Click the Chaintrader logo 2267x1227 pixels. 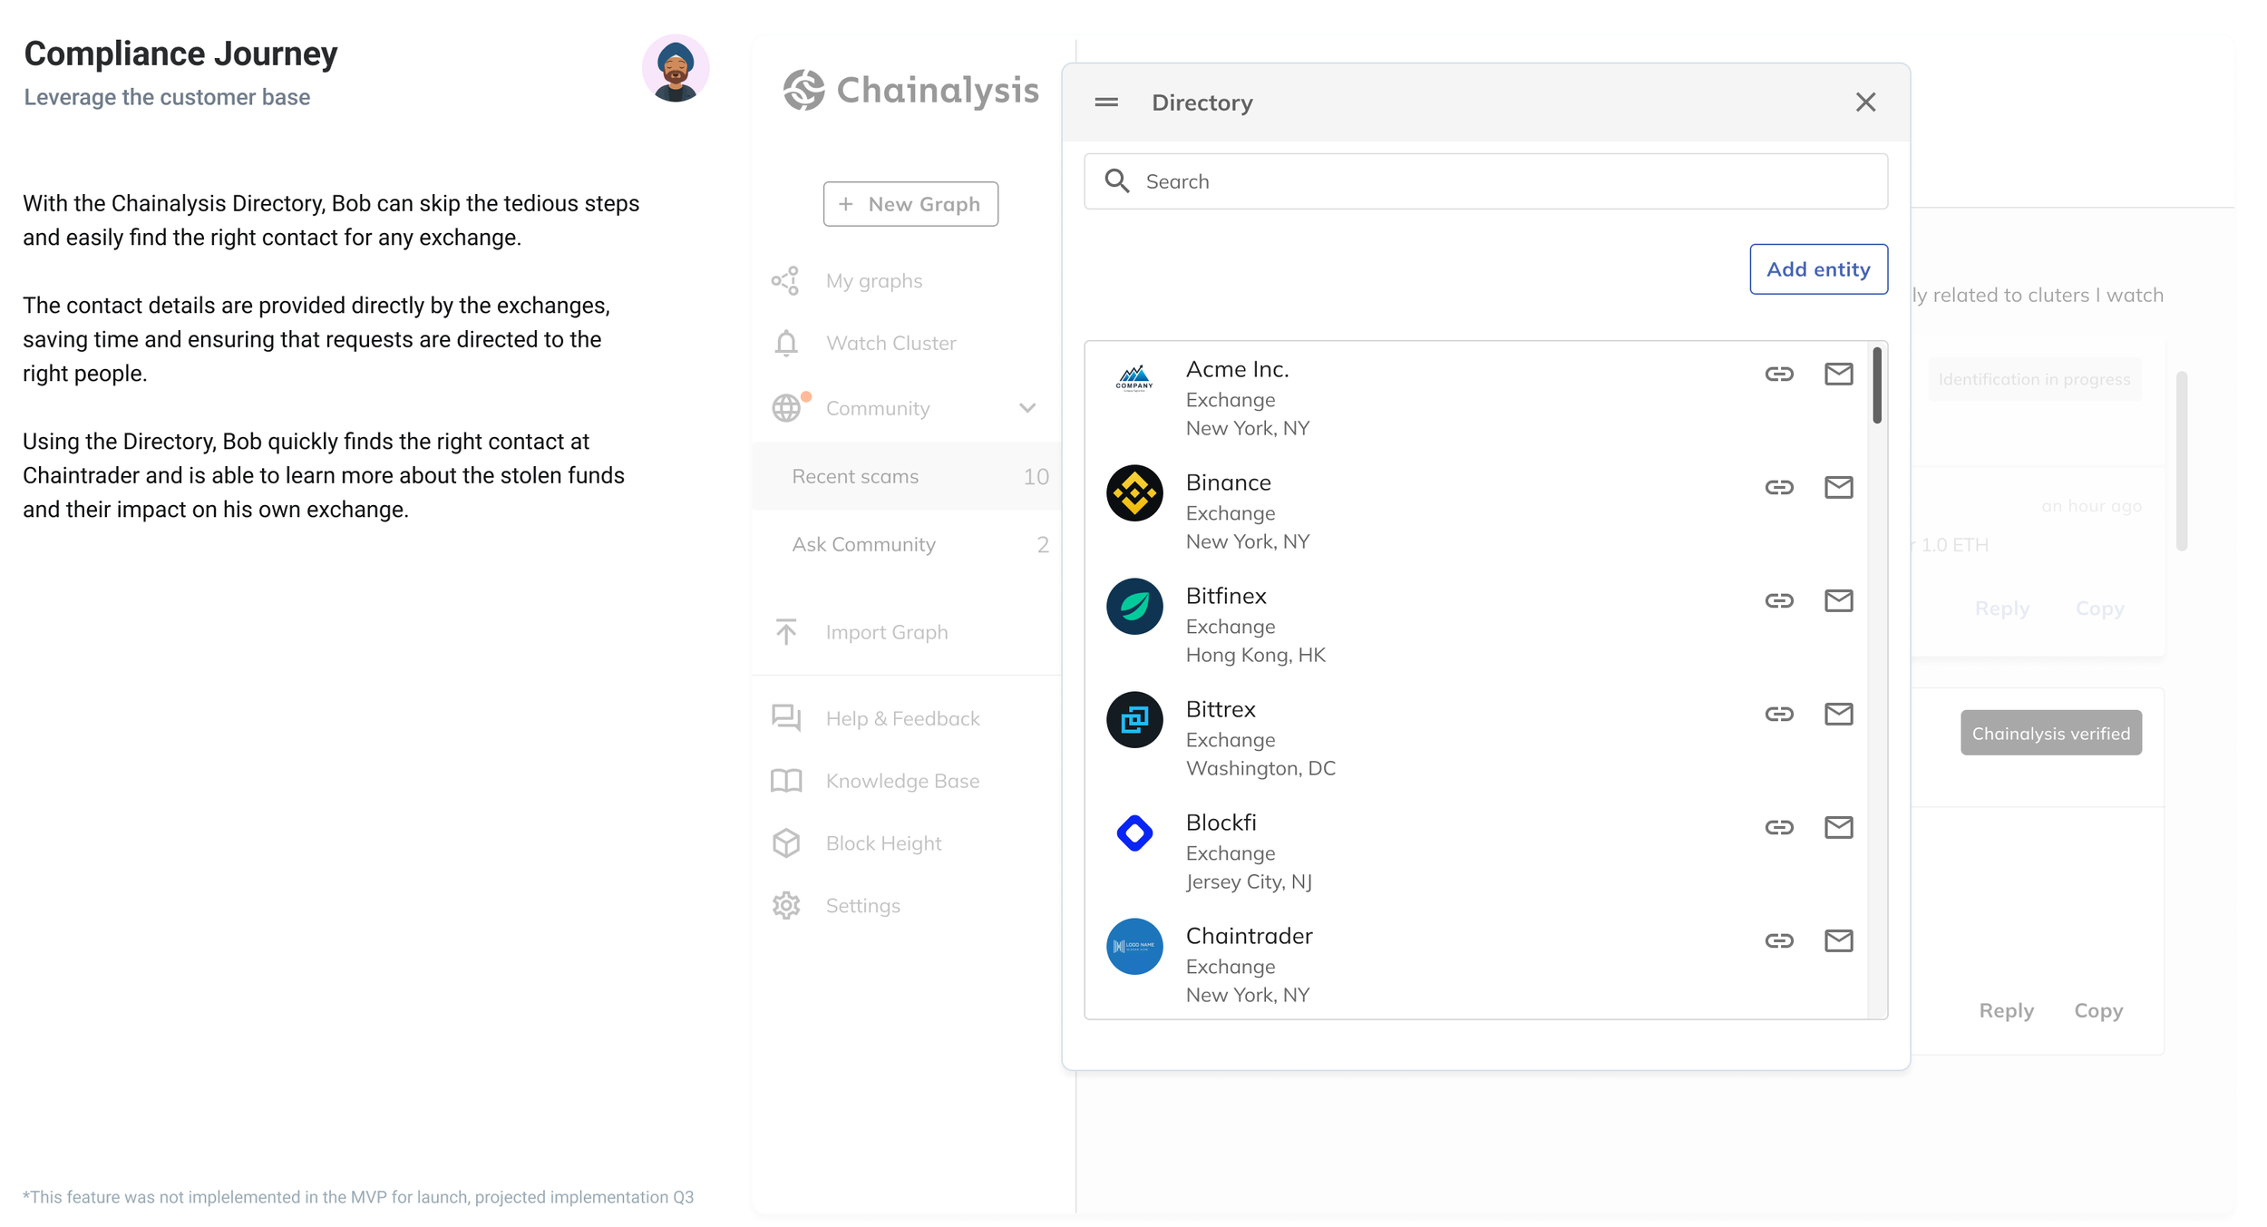[1133, 947]
